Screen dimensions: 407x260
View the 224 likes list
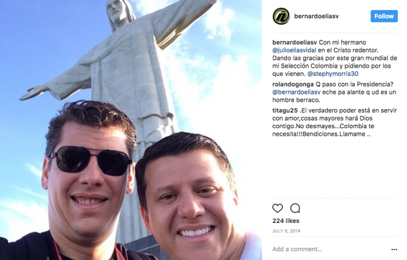[x=286, y=221]
